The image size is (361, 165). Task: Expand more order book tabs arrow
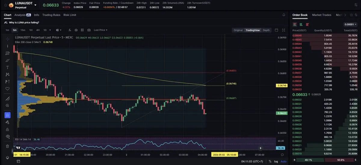[345, 15]
